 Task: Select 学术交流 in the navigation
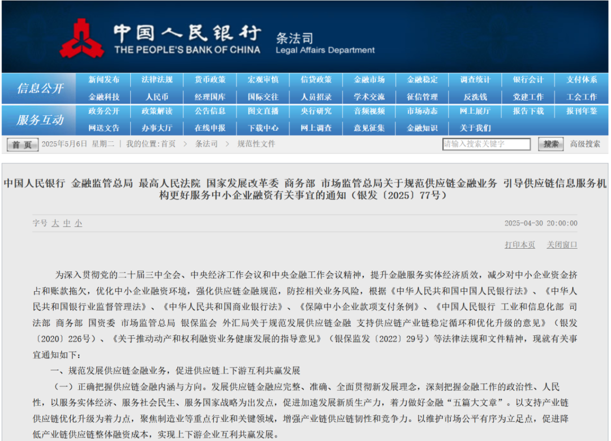(x=369, y=97)
